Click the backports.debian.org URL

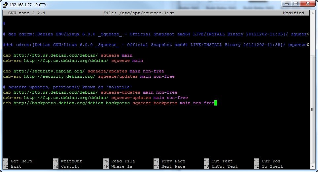[x=72, y=103]
